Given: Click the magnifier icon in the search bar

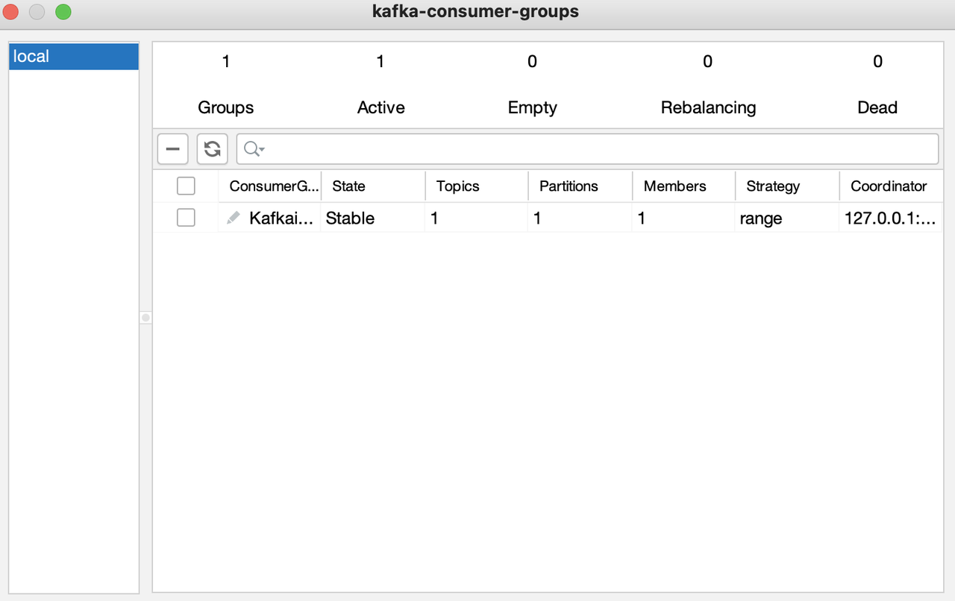Looking at the screenshot, I should click(249, 148).
